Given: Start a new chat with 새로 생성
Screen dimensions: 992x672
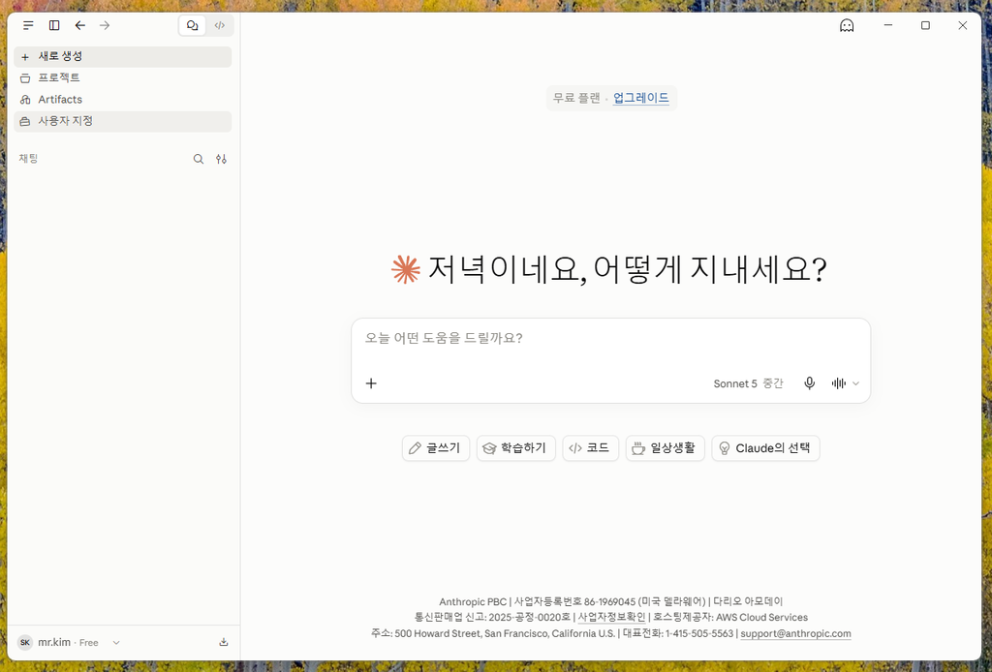Looking at the screenshot, I should [x=123, y=56].
